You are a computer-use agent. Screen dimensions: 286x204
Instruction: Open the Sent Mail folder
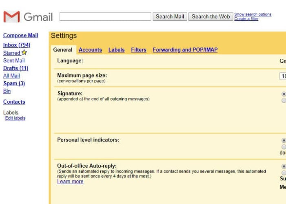(14, 60)
